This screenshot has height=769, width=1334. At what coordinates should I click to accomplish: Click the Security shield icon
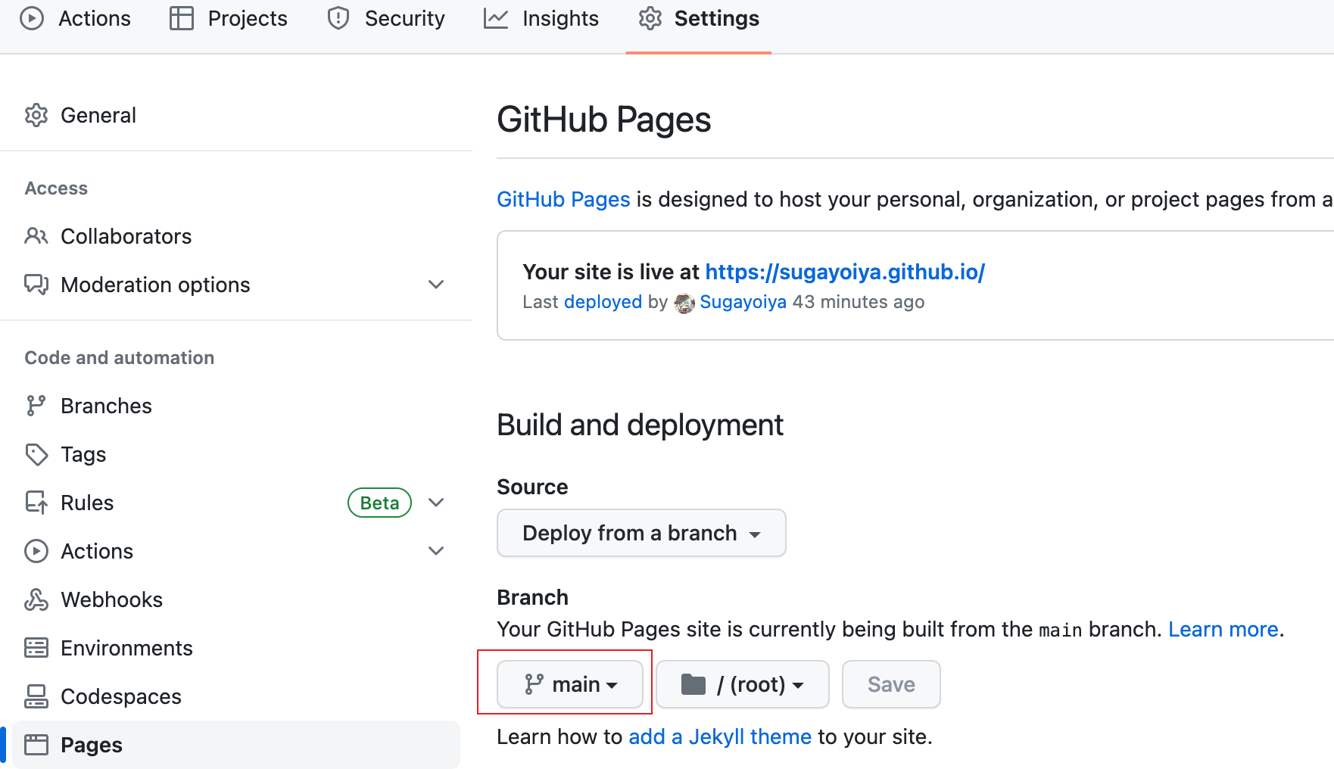pos(338,18)
